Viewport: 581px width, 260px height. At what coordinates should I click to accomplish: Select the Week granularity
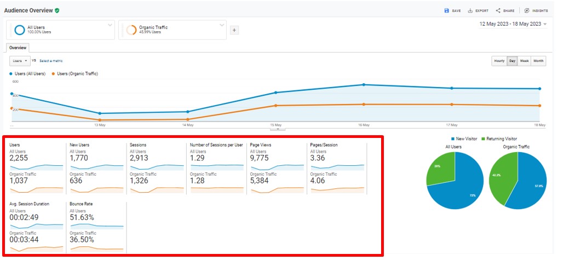(x=524, y=61)
